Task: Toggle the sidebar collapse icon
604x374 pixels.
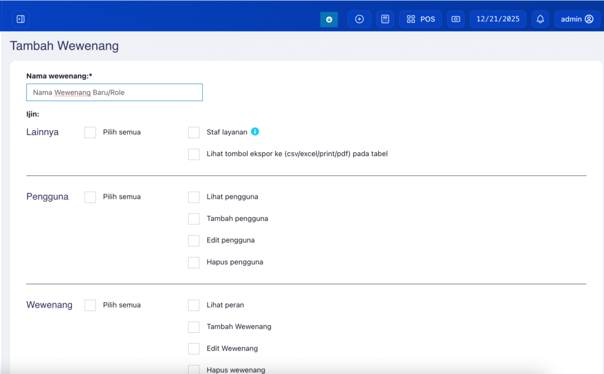Action: [21, 19]
